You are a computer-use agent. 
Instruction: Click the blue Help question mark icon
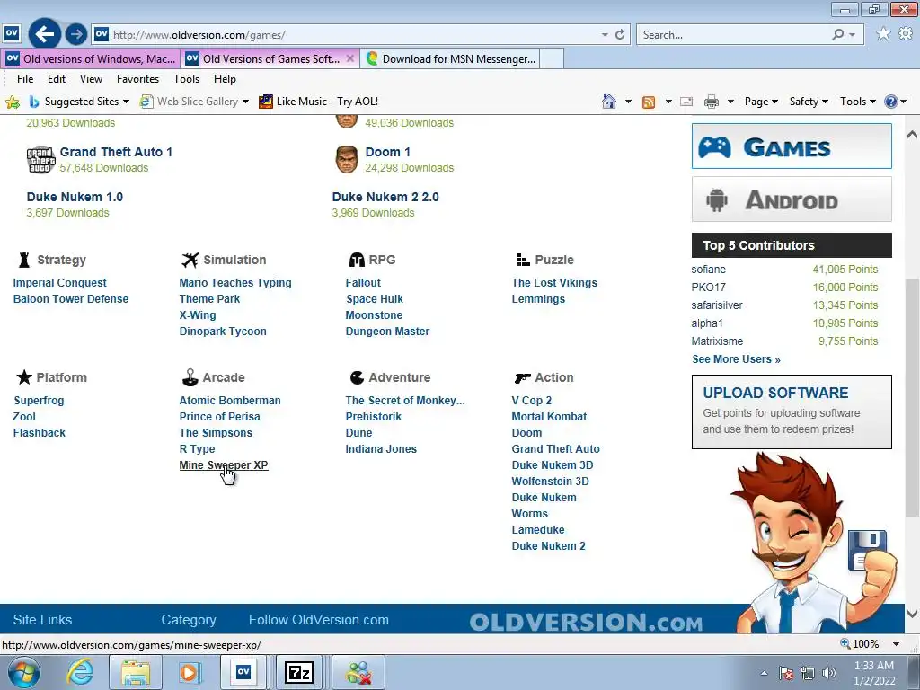890,102
